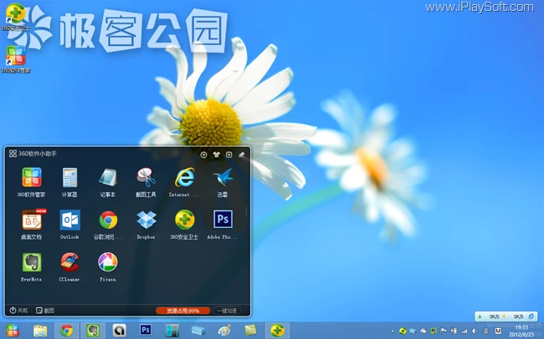Open 360软件管家 in the launcher panel
The height and width of the screenshot is (339, 544).
(x=31, y=178)
